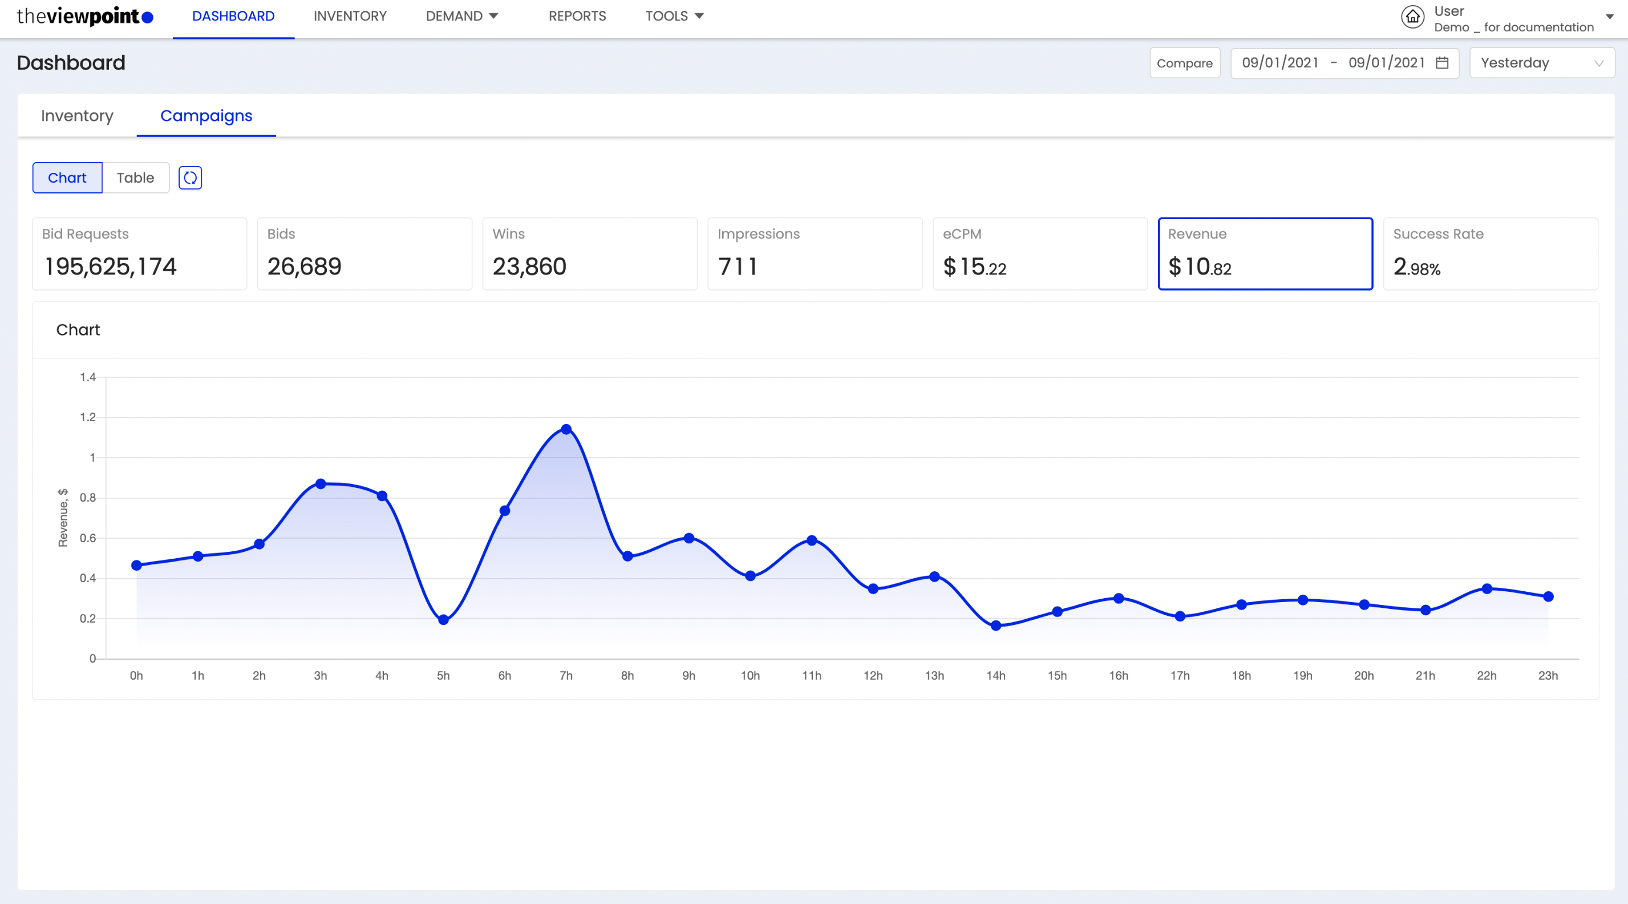
Task: Expand the DEMAND menu
Action: click(462, 17)
